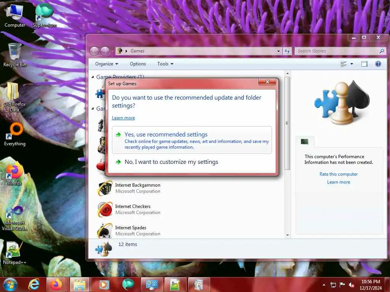Image resolution: width=390 pixels, height=292 pixels.
Task: Choose No, I want to customize settings
Action: pos(192,162)
